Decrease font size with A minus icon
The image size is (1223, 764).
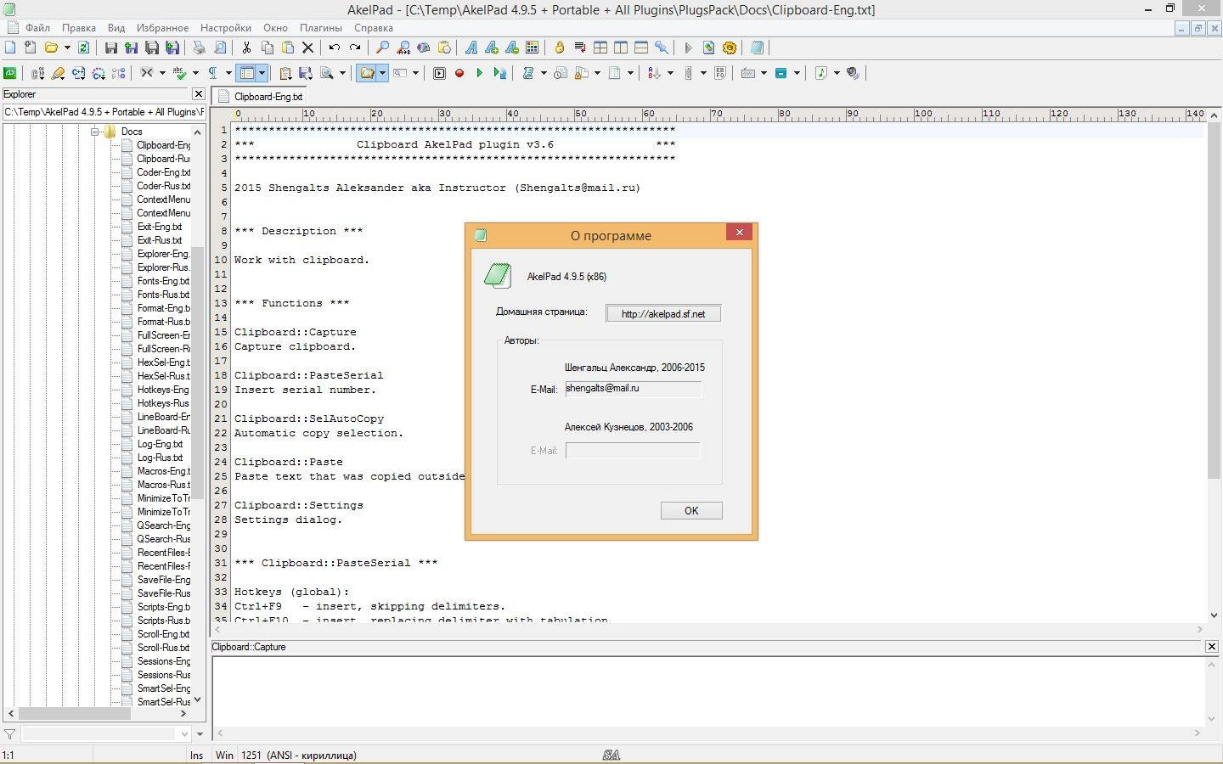coord(512,48)
